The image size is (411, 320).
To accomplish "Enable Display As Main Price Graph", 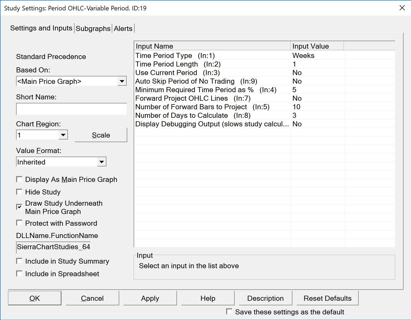I will click(19, 179).
